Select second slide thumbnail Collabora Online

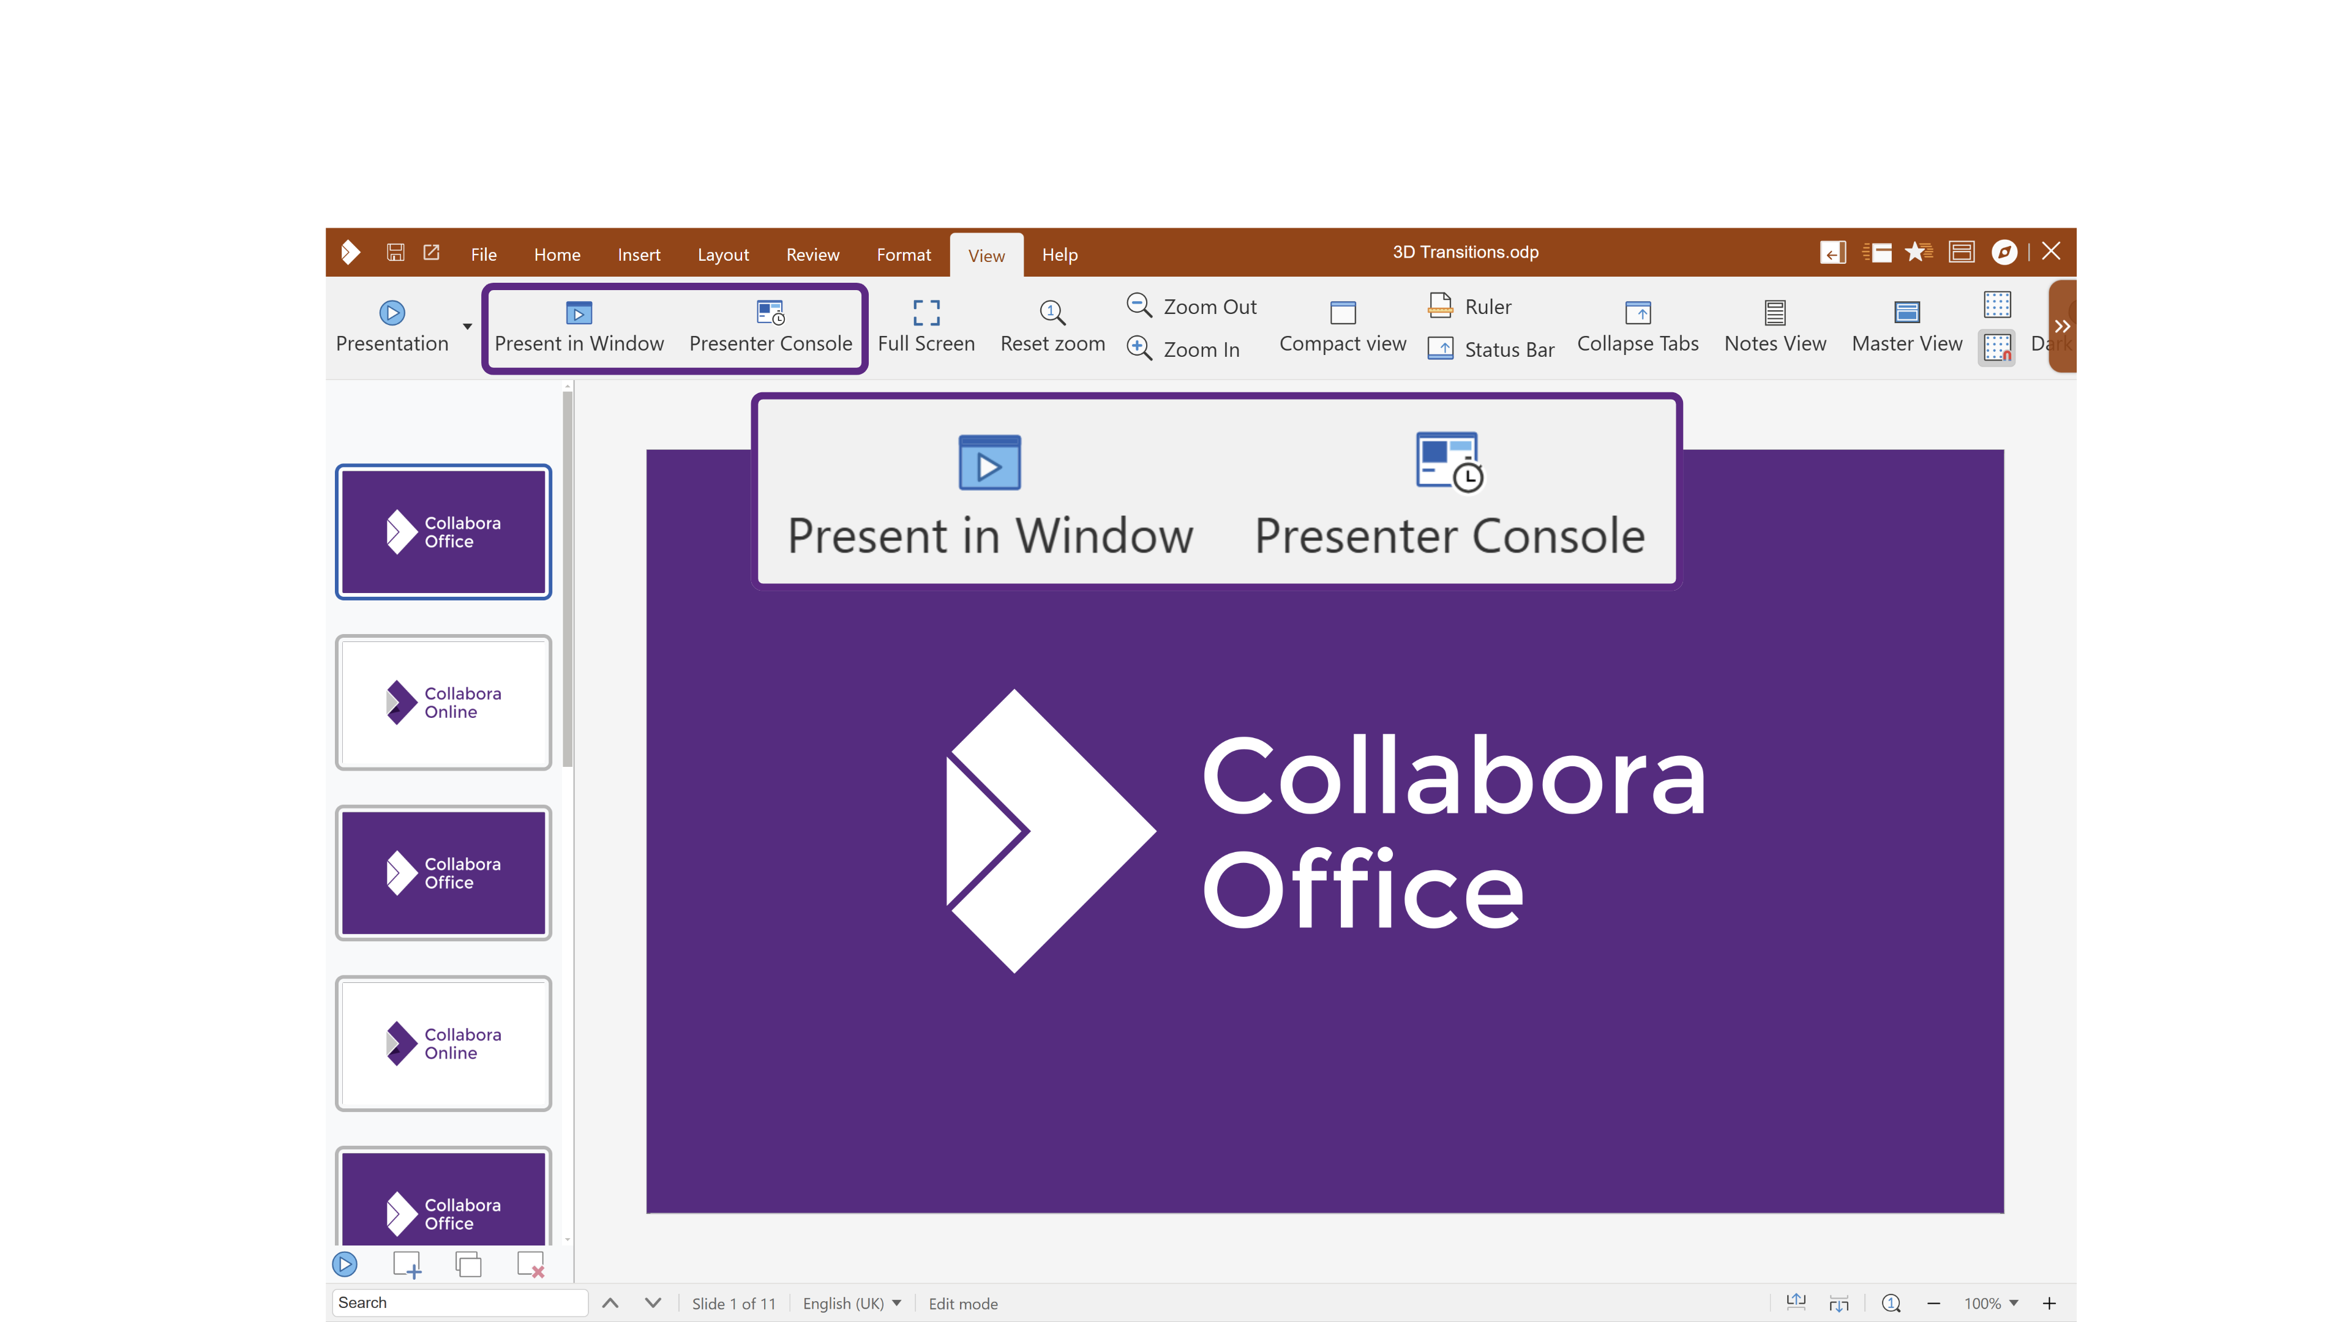(x=443, y=703)
